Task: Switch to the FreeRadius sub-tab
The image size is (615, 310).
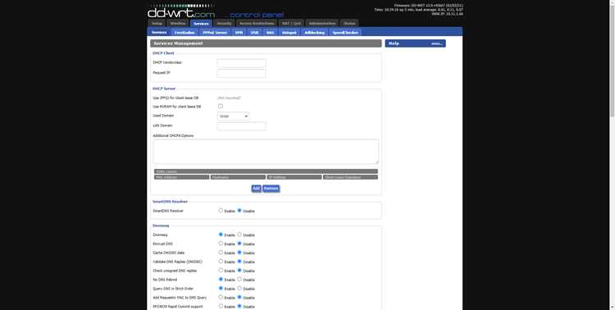Action: 184,33
